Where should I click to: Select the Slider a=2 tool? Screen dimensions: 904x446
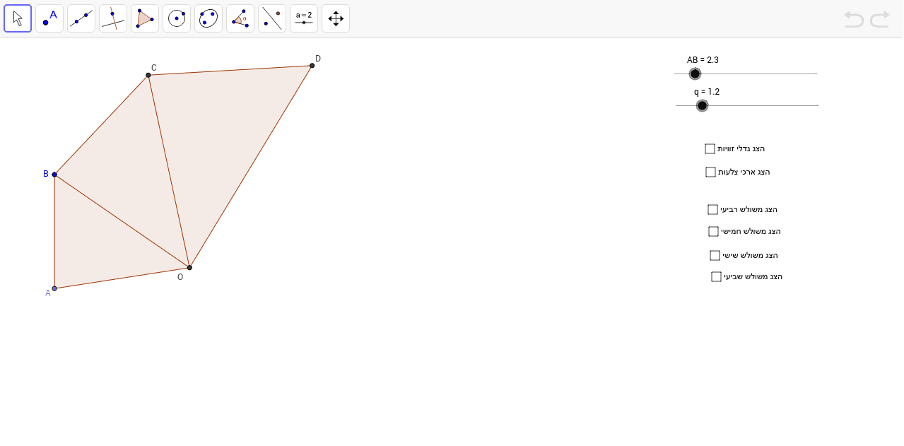304,18
